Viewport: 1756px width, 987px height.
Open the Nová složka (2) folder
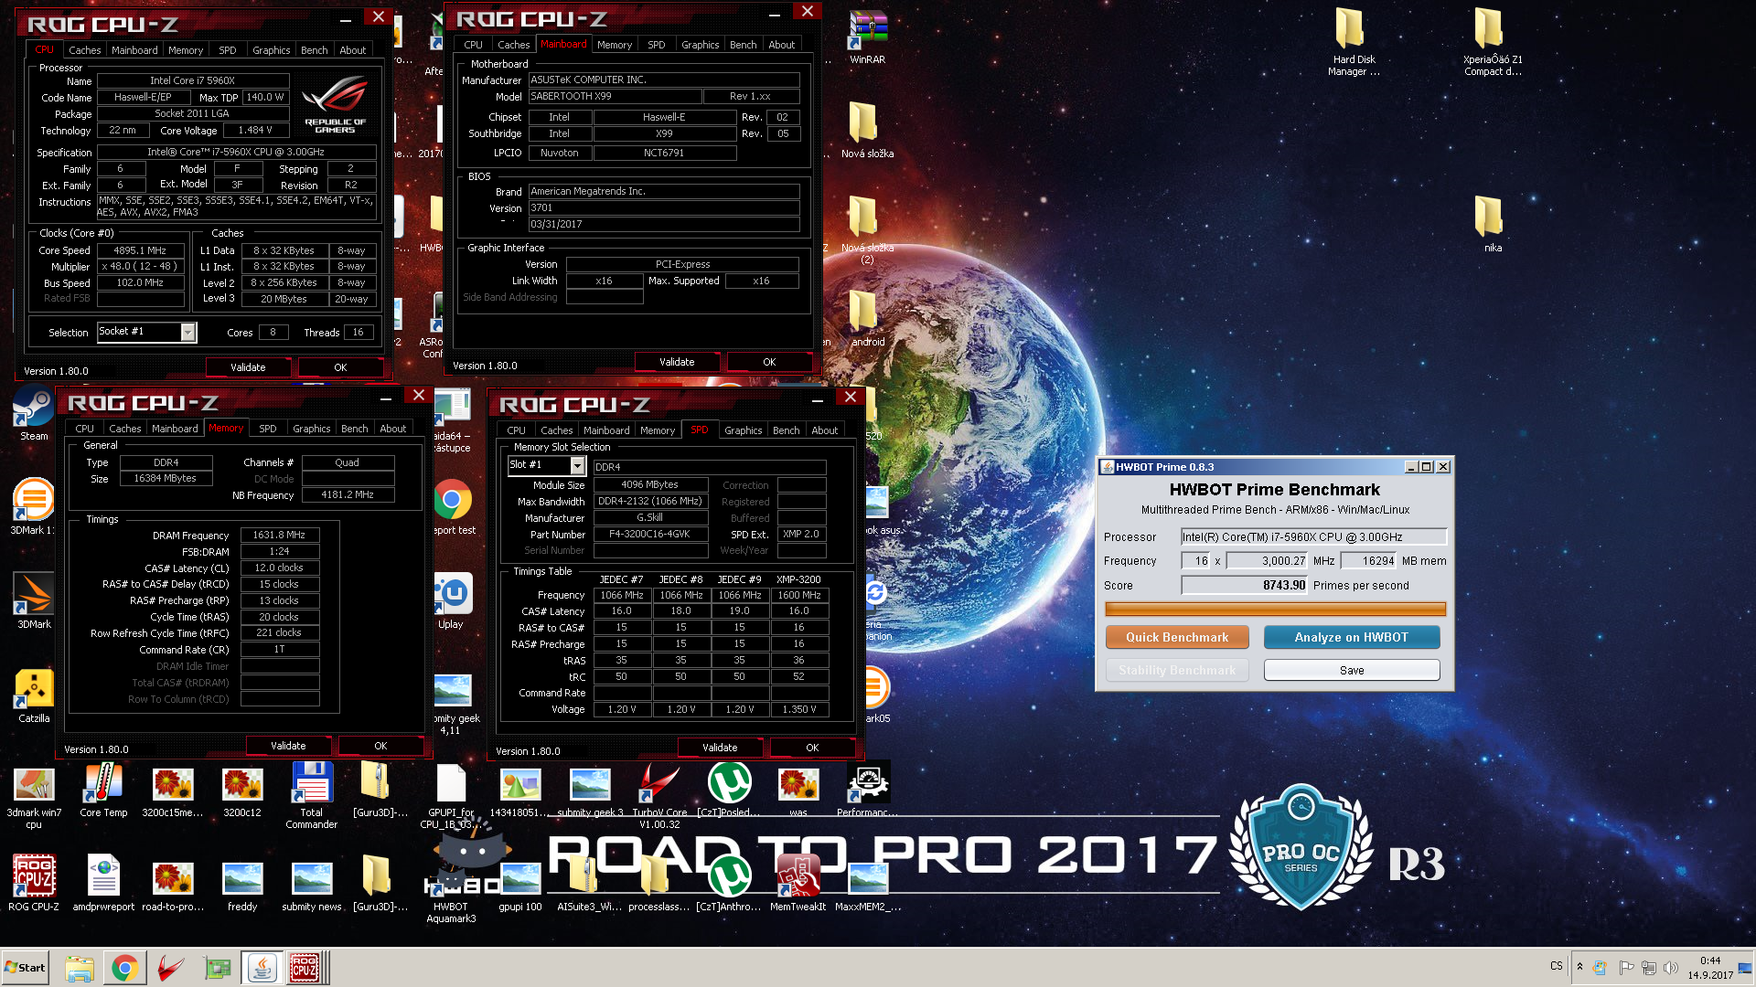[867, 228]
